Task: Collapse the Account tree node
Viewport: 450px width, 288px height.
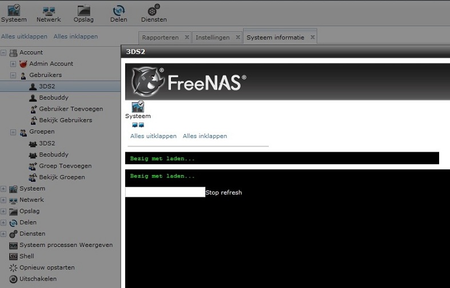Action: pyautogui.click(x=3, y=52)
